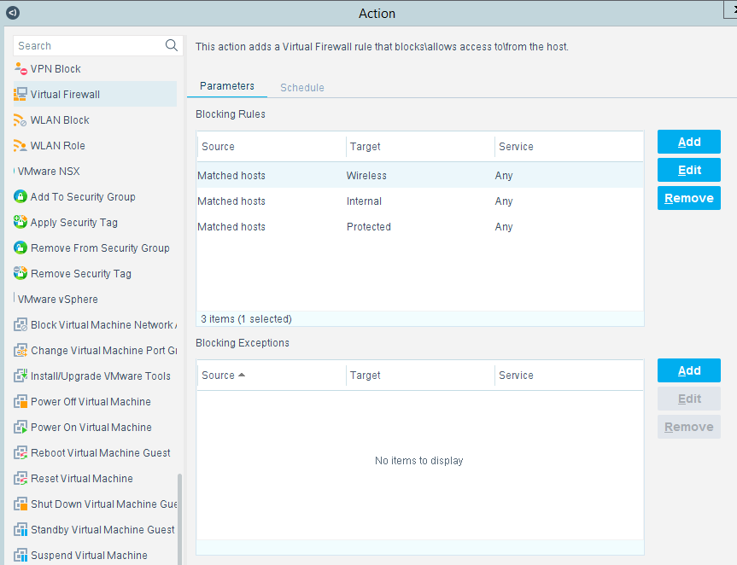Viewport: 737px width, 565px height.
Task: Click the Power On Virtual Machine icon
Action: coord(20,427)
